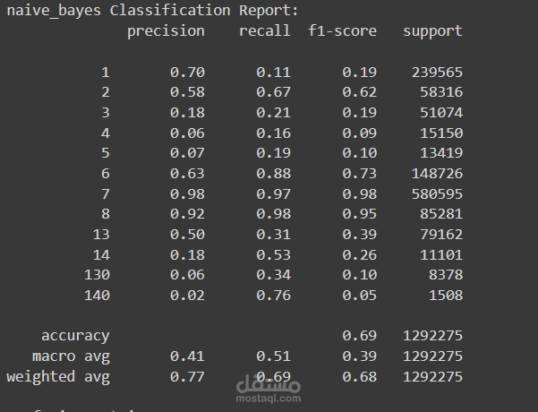Click f1-score 0.09 in class 4 row
Screen dimensions: 538x412
pos(360,133)
